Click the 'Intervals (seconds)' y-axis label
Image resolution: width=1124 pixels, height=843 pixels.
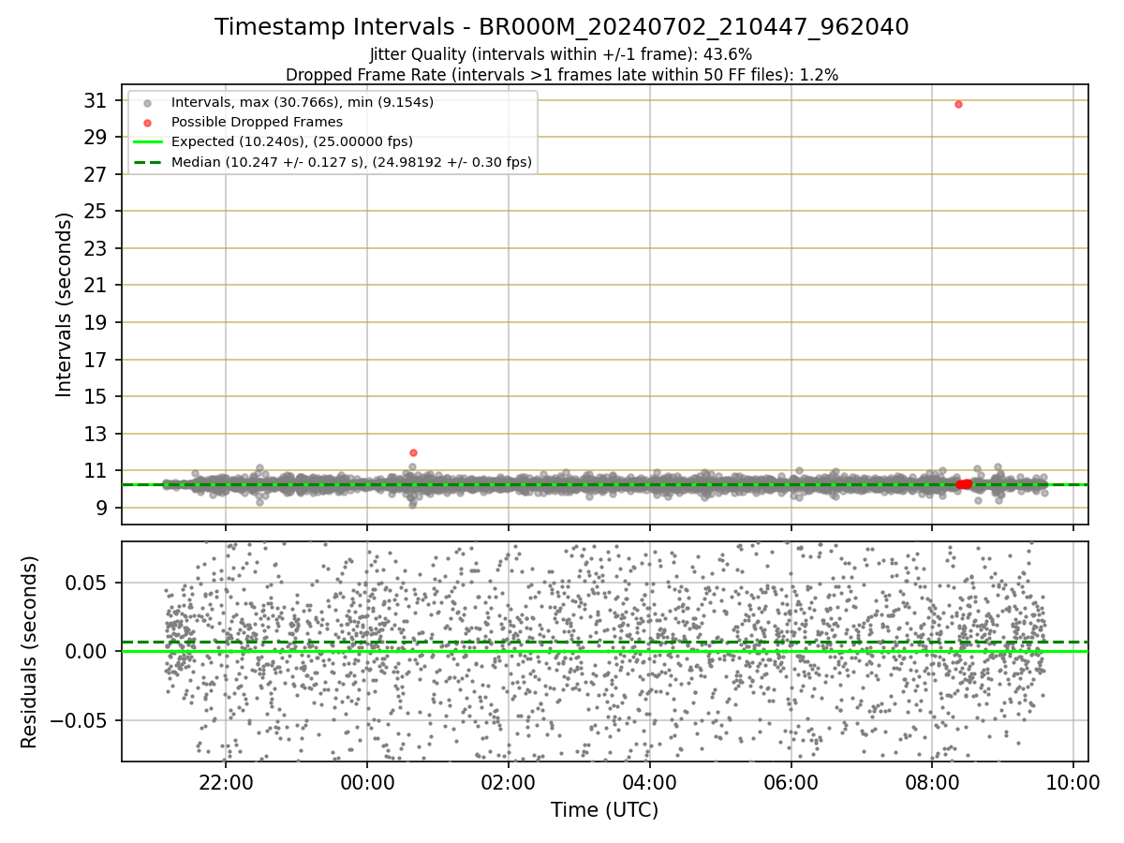64,304
